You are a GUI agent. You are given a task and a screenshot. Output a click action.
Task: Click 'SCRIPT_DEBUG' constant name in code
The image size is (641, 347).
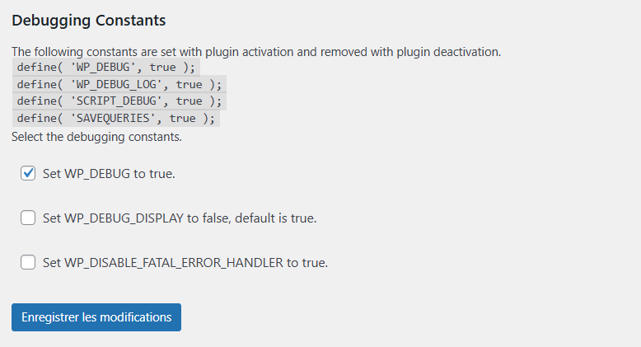[x=117, y=101]
